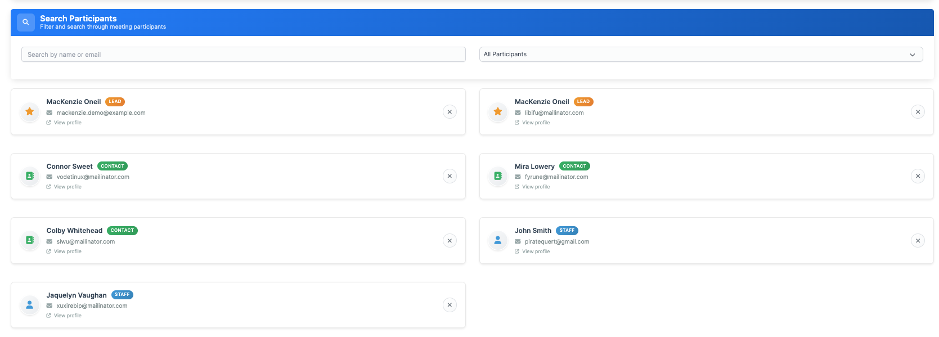Remove Jaquelyn Vaughan using X icon
Screen dimensions: 939x337
[450, 305]
